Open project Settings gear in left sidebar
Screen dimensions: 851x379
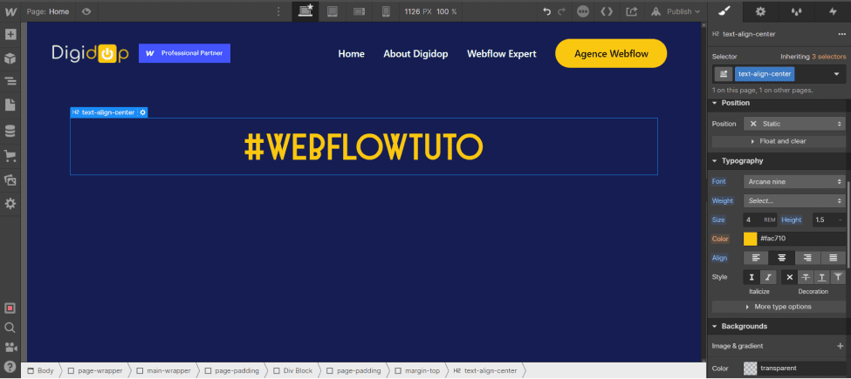(x=10, y=204)
